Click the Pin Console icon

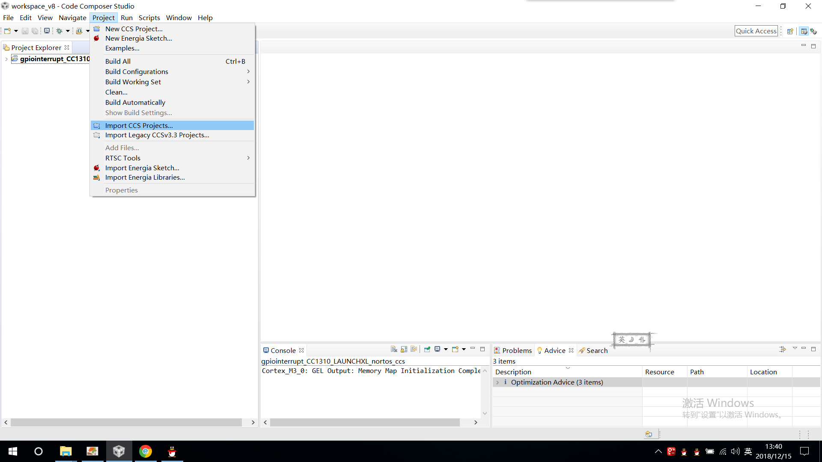[x=427, y=349]
